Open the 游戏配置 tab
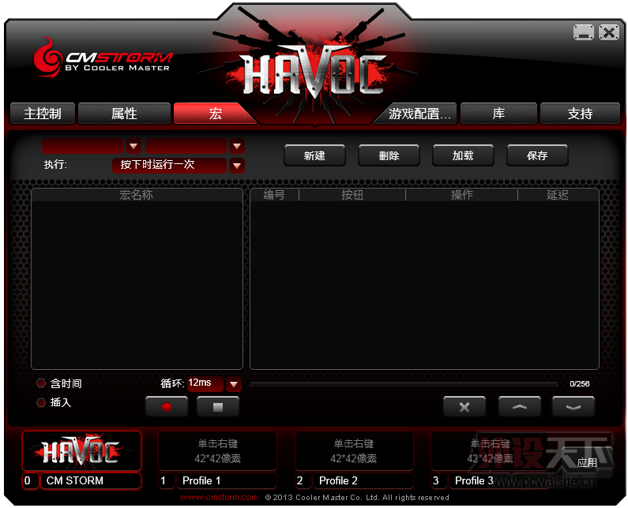The image size is (628, 508). (x=418, y=114)
